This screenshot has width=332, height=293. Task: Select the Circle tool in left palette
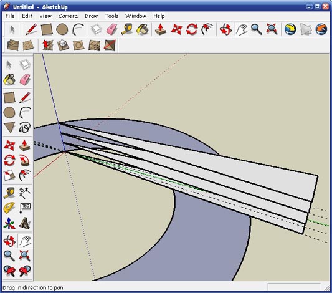pos(9,112)
